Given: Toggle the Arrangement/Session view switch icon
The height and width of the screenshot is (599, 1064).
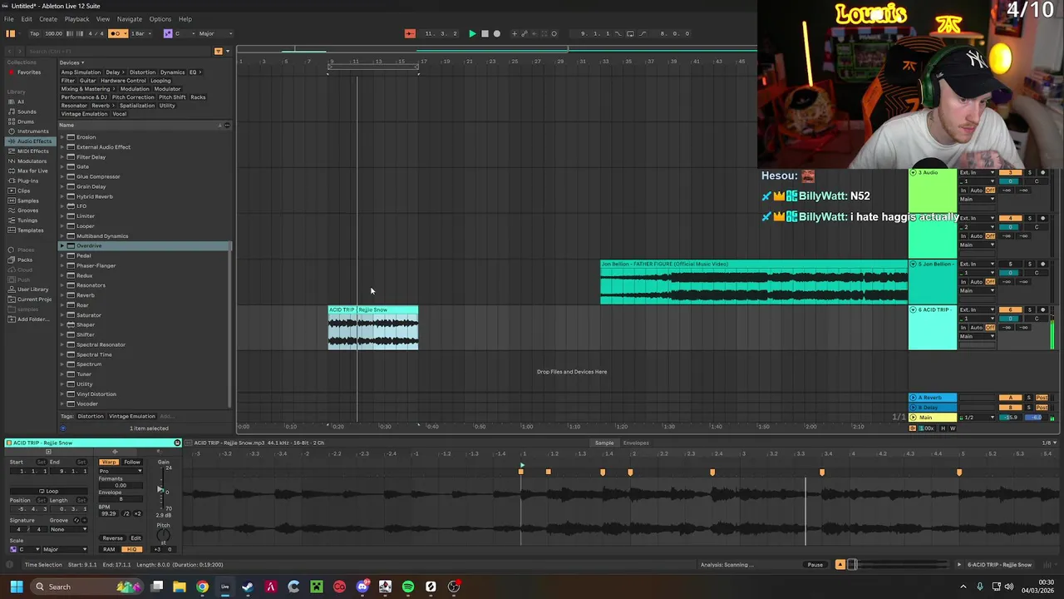Looking at the screenshot, I should tap(11, 33).
